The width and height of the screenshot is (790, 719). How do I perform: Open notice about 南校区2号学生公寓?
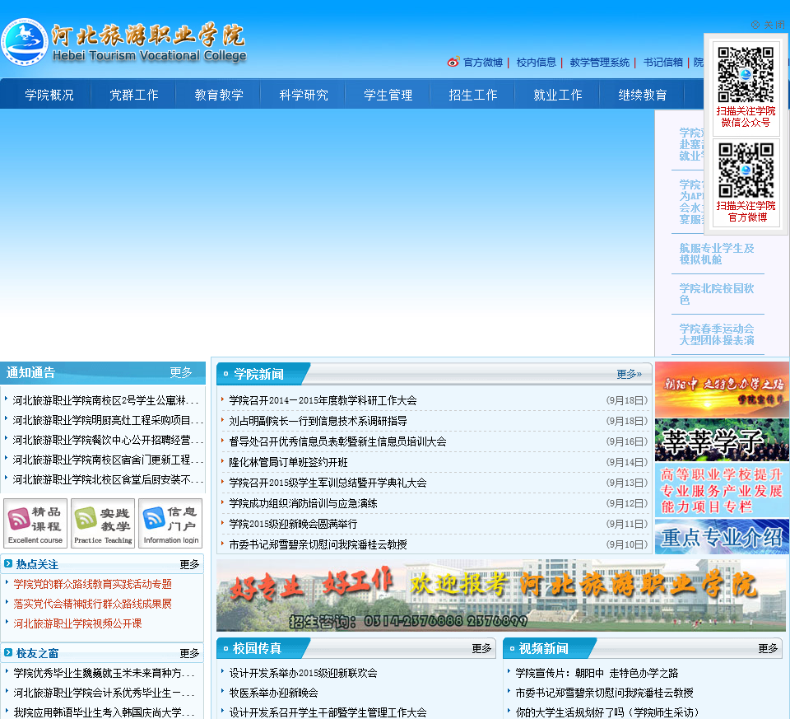point(106,400)
